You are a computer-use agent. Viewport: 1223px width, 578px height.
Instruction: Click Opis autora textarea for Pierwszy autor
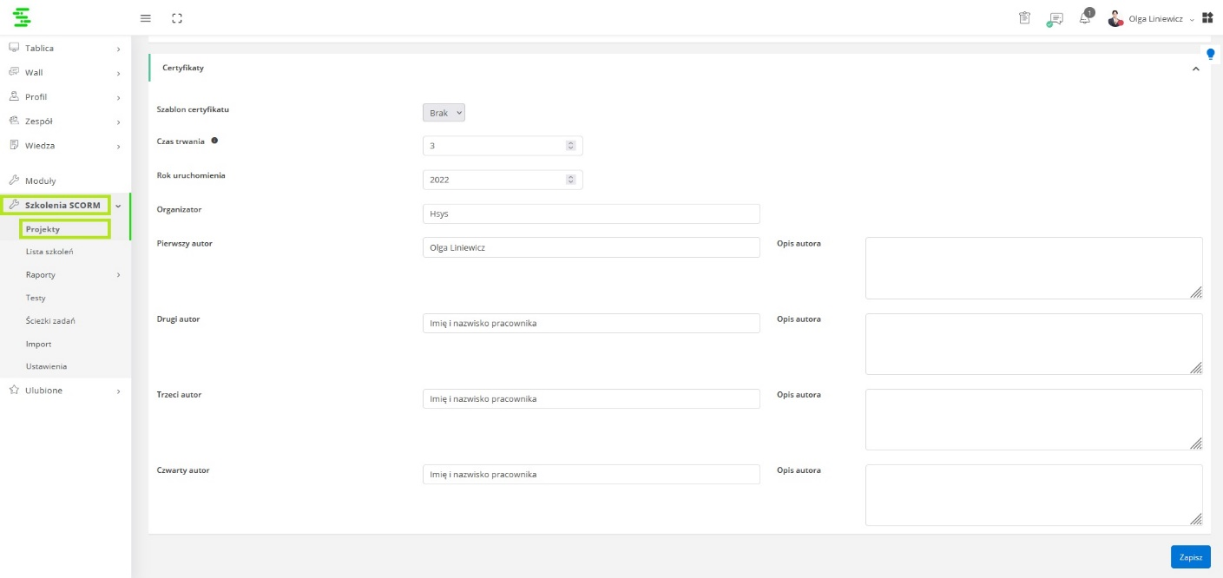pos(1034,268)
